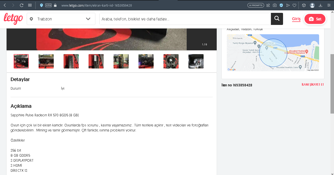This screenshot has height=175, width=334.
Task: Click the 1 / 8 photo counter
Action: (x=205, y=45)
